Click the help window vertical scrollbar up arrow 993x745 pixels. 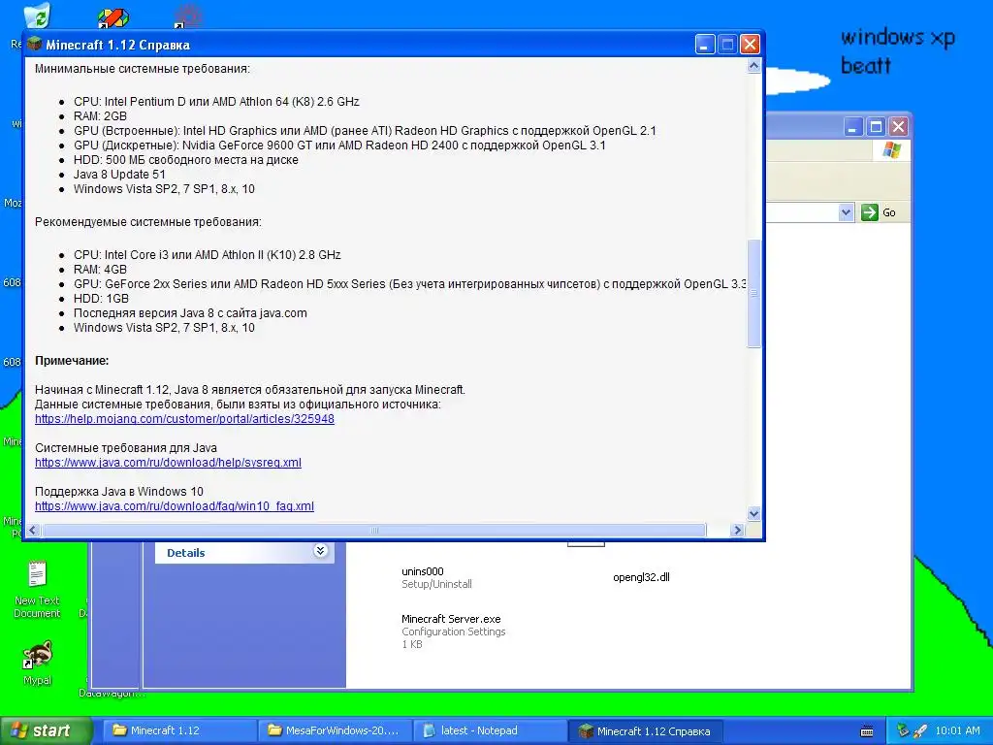coord(753,66)
